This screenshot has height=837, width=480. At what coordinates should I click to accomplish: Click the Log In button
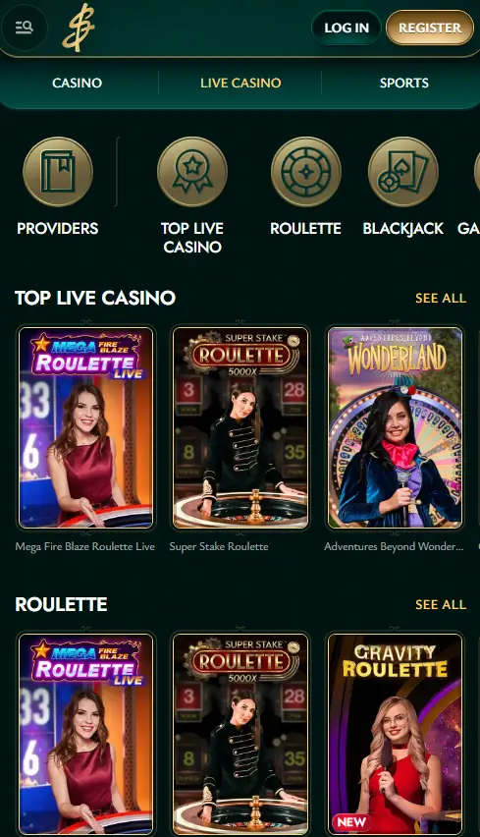point(347,28)
